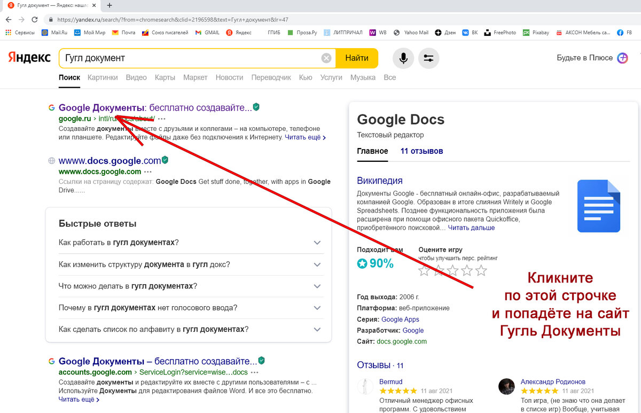Open reviewer Bermud's profile
This screenshot has width=641, height=413.
[x=390, y=381]
